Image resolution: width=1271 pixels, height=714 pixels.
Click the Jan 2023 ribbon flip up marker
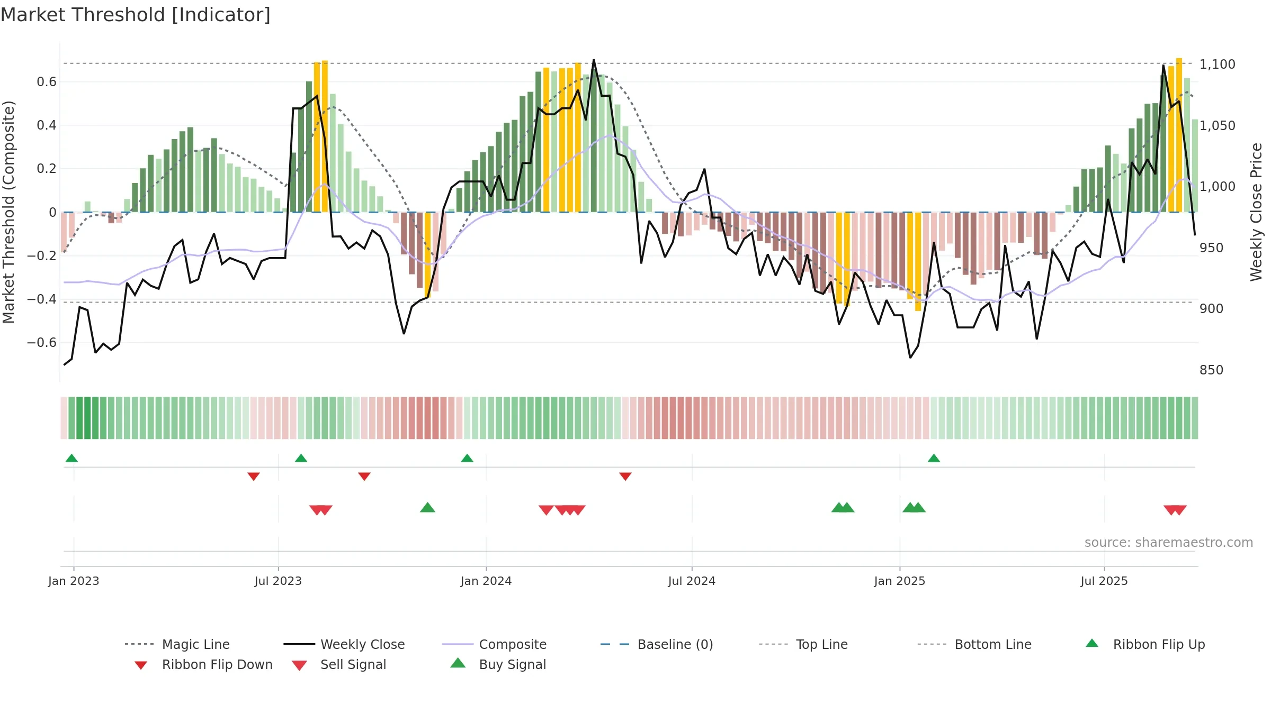pyautogui.click(x=71, y=458)
